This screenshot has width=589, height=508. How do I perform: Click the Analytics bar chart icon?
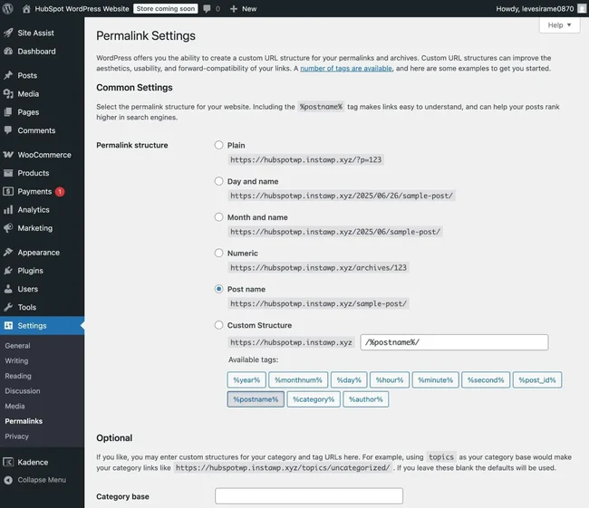(x=8, y=209)
